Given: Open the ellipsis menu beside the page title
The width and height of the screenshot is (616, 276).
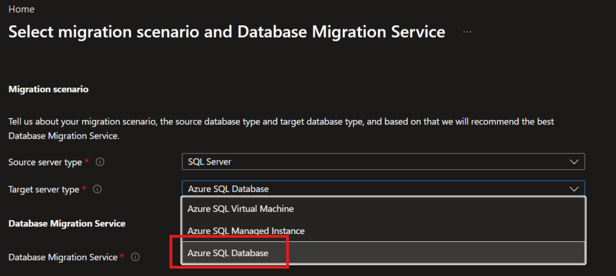Looking at the screenshot, I should [467, 32].
